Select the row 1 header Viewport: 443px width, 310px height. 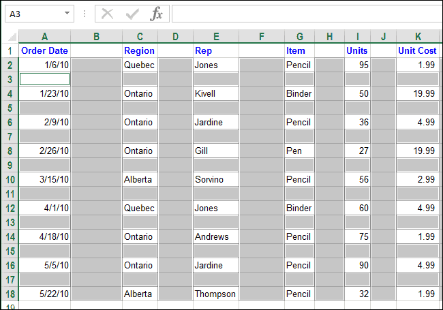[x=10, y=50]
